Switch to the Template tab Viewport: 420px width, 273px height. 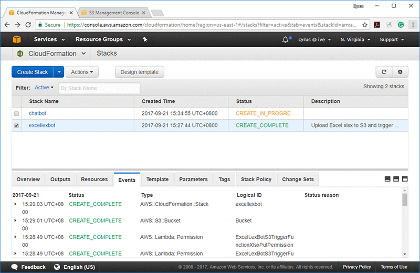coord(157,179)
